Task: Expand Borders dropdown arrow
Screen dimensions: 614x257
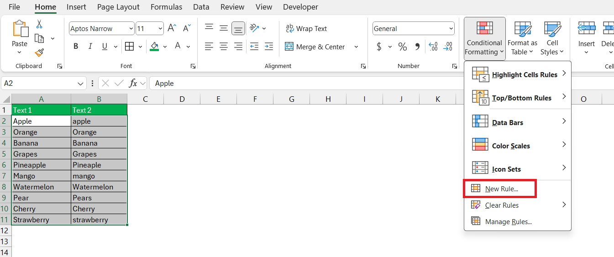Action: pyautogui.click(x=139, y=47)
